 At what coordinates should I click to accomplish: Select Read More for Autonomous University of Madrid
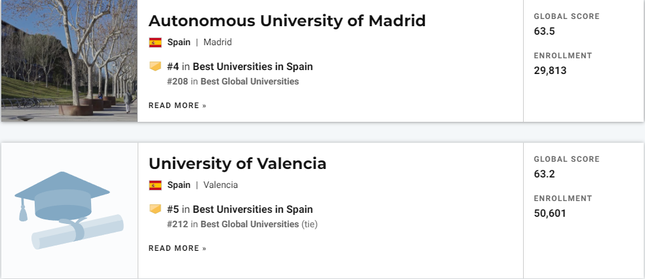(x=177, y=105)
